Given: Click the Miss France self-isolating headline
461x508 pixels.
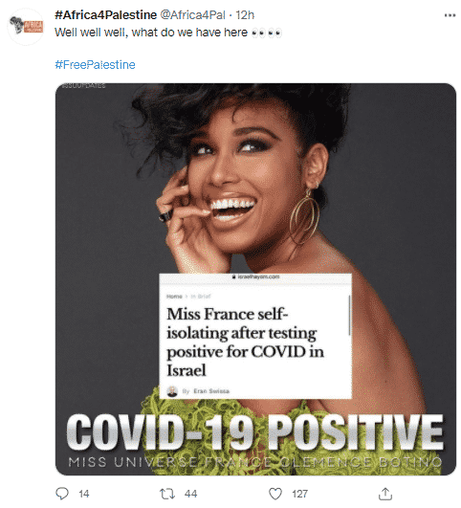Looking at the screenshot, I should [x=245, y=342].
